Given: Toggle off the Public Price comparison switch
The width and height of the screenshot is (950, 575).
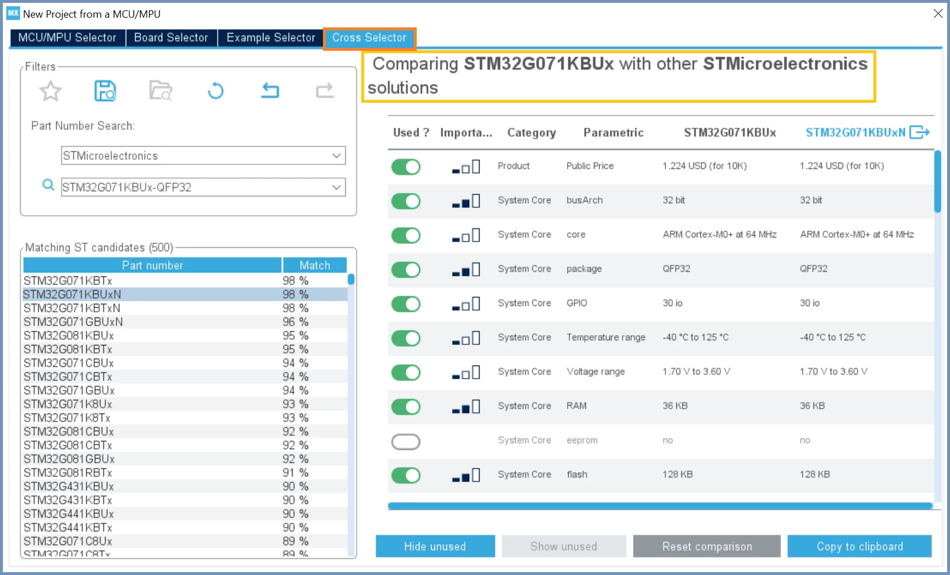Looking at the screenshot, I should (406, 167).
